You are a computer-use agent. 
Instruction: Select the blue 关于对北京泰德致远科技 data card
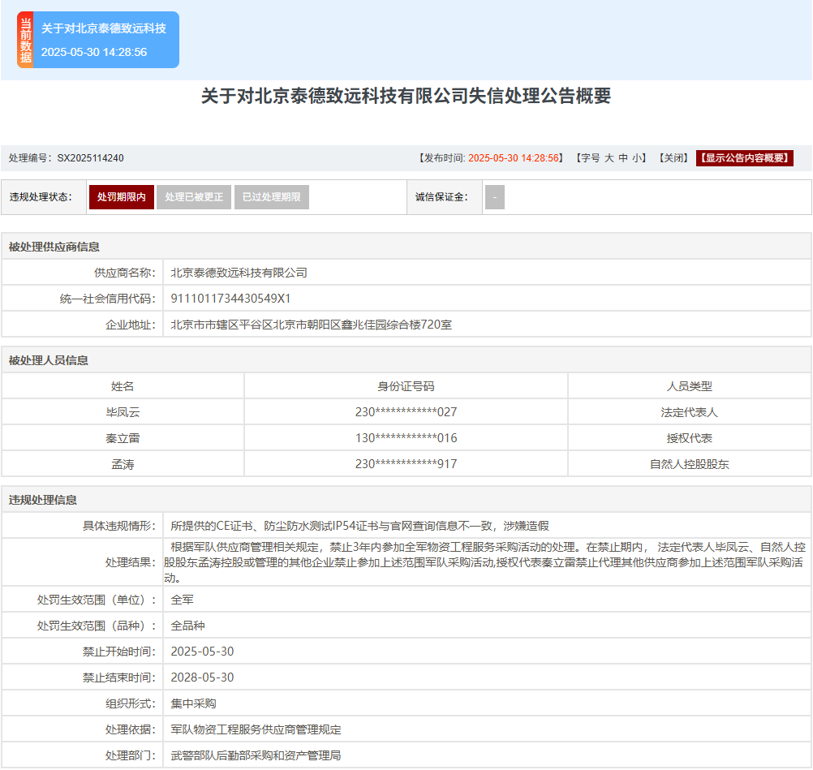(x=104, y=40)
